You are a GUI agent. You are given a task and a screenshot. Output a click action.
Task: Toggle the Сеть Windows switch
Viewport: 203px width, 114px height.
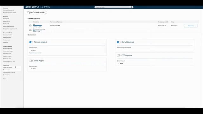tap(119, 42)
